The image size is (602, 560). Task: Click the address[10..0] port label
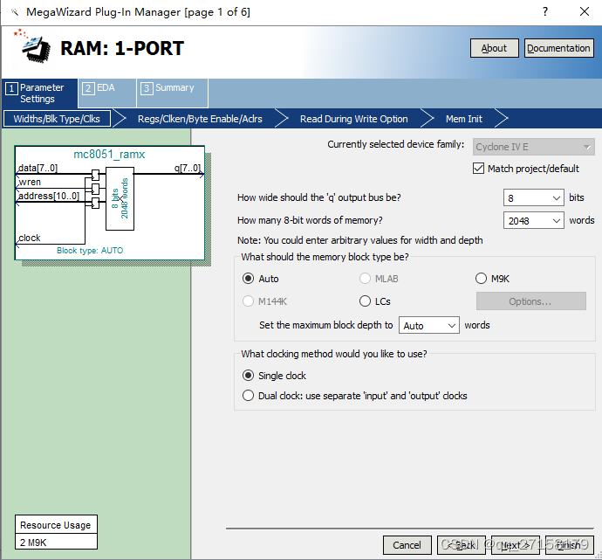(x=48, y=196)
